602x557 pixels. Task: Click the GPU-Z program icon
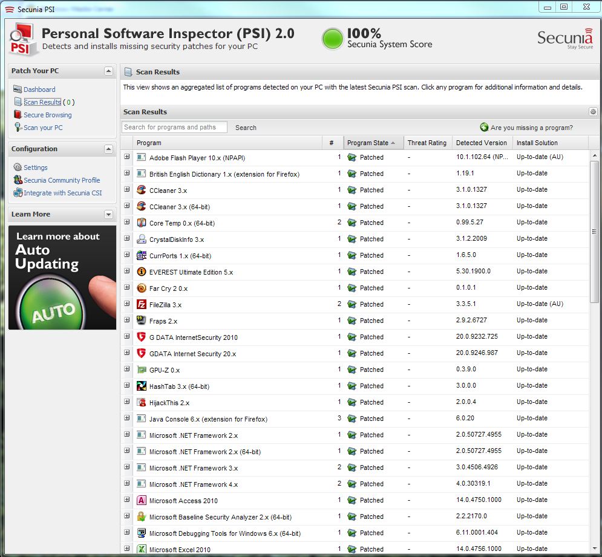point(142,370)
